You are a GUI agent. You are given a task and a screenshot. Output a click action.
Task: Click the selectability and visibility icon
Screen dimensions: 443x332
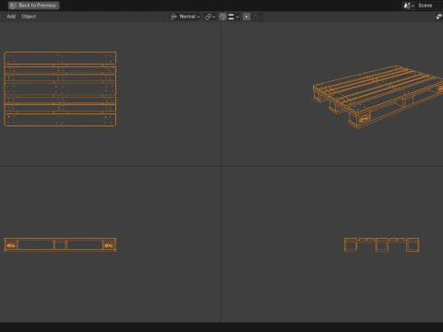point(439,17)
